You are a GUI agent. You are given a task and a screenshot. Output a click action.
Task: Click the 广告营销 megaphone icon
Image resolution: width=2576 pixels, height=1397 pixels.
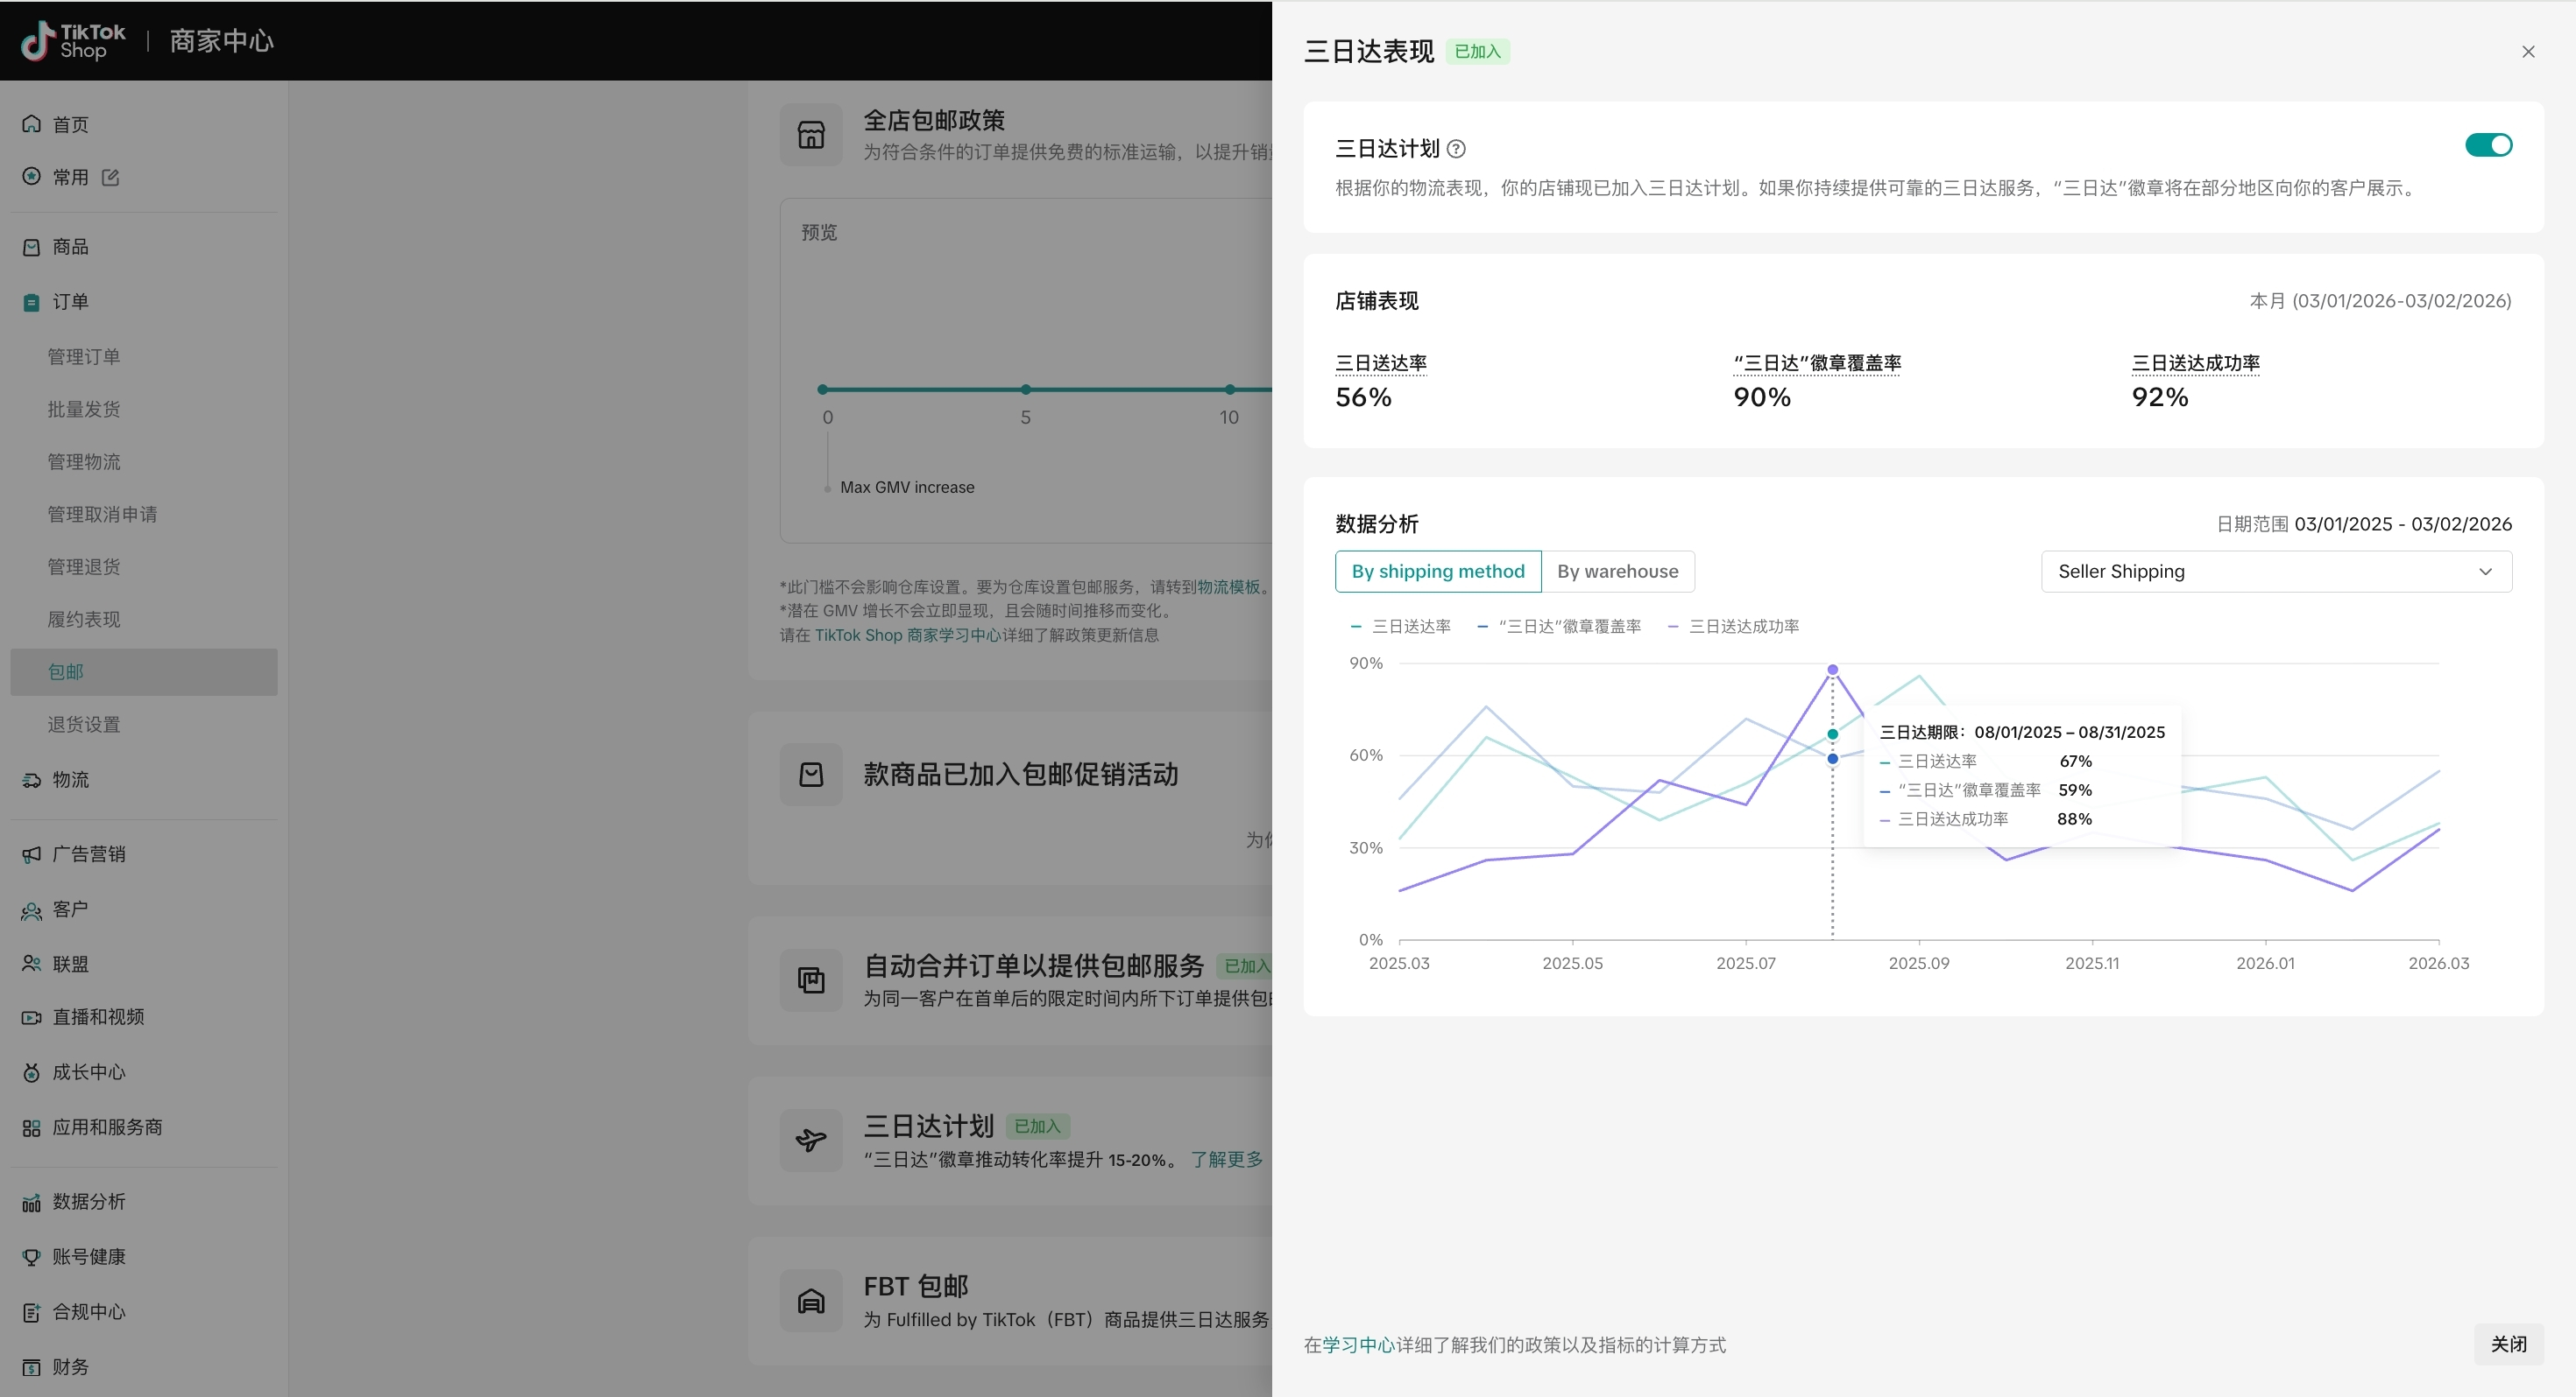(x=32, y=854)
